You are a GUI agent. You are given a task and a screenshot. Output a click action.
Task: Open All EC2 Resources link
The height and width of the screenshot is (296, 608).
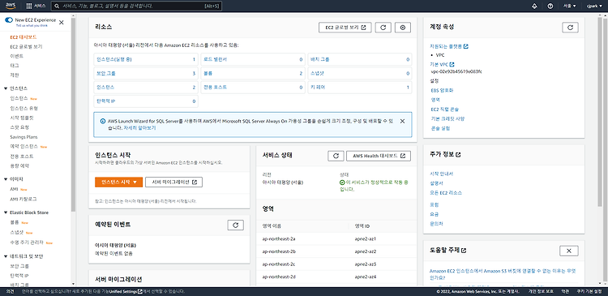pos(446,193)
